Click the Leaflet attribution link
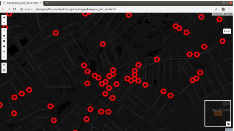The height and width of the screenshot is (131, 234). (229, 130)
